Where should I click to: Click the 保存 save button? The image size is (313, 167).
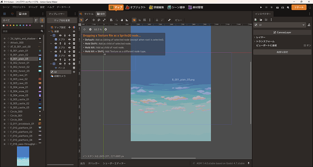[x=101, y=14]
